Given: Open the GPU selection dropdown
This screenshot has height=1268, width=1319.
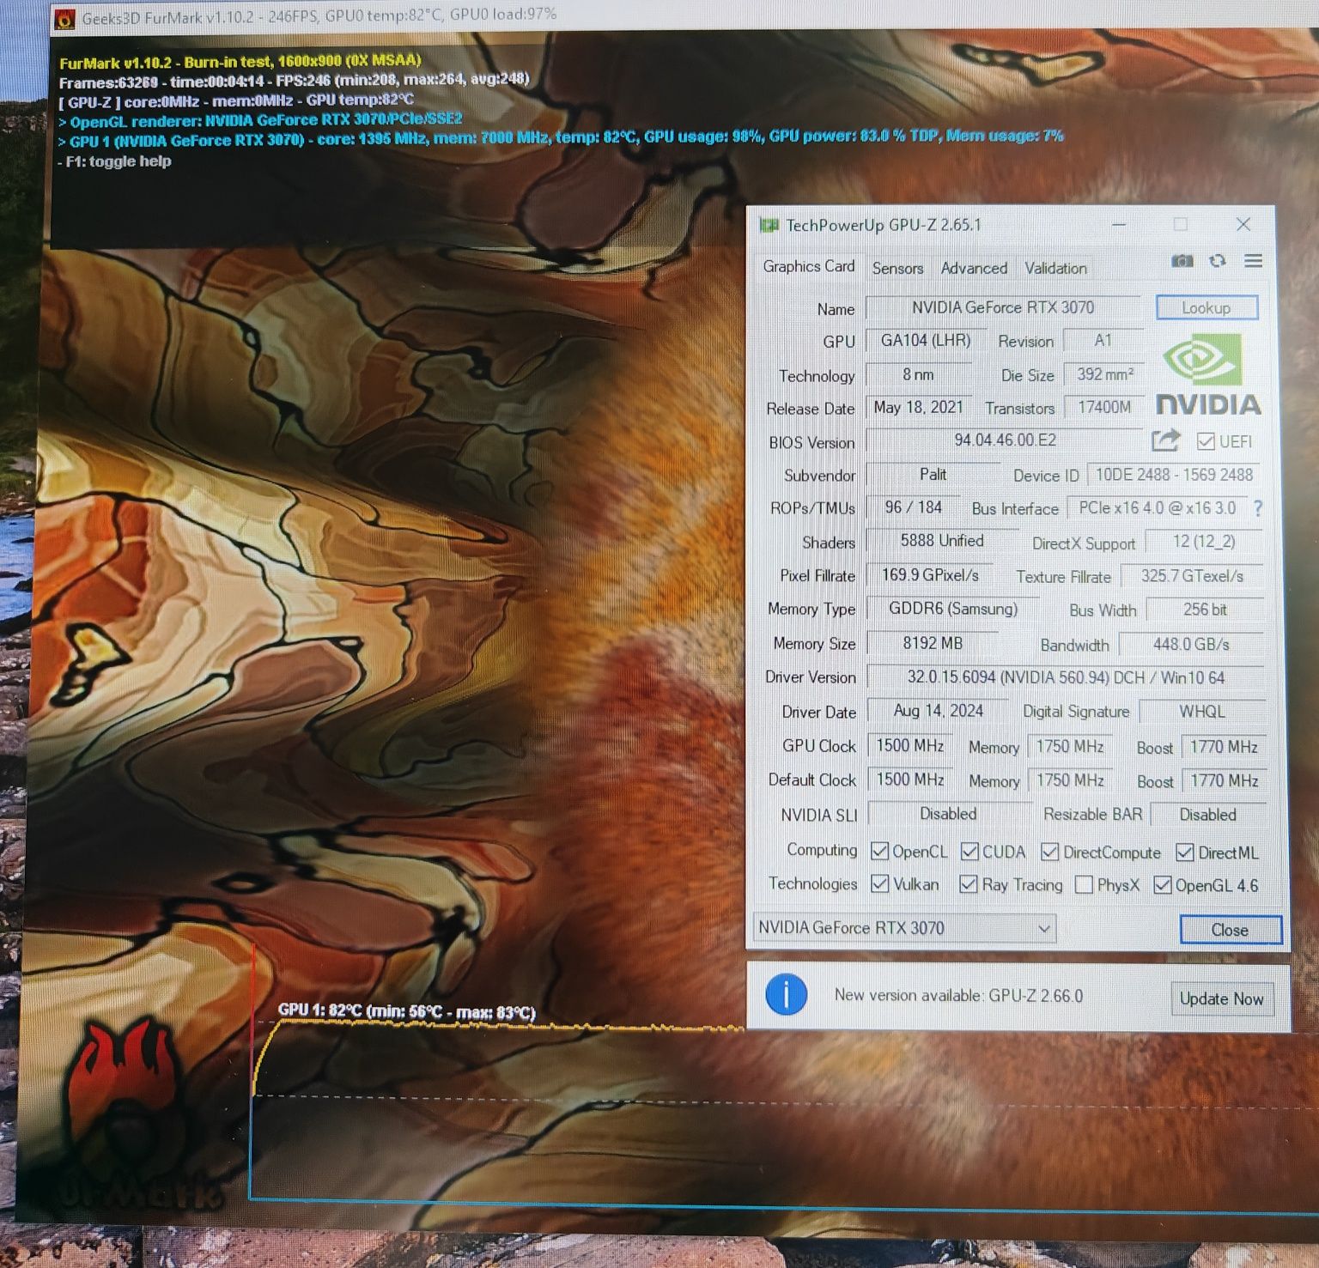Looking at the screenshot, I should (904, 928).
